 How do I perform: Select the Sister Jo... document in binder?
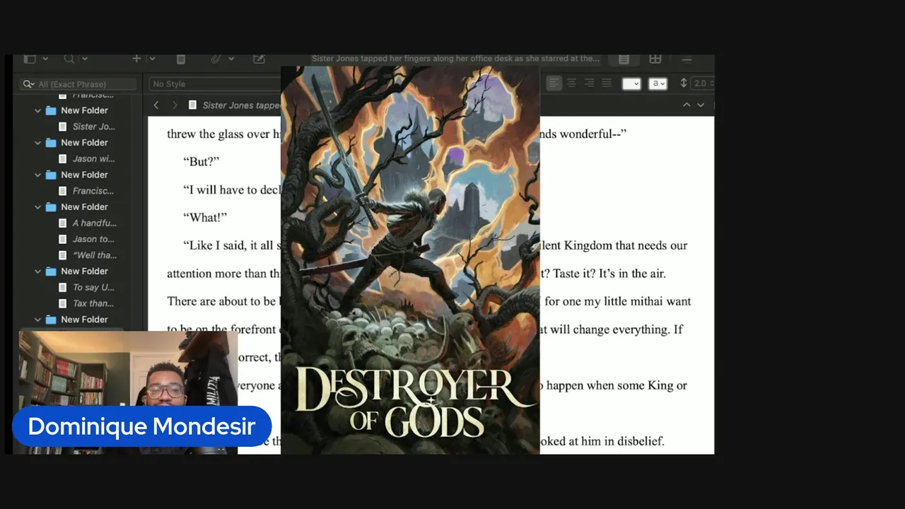click(x=93, y=127)
